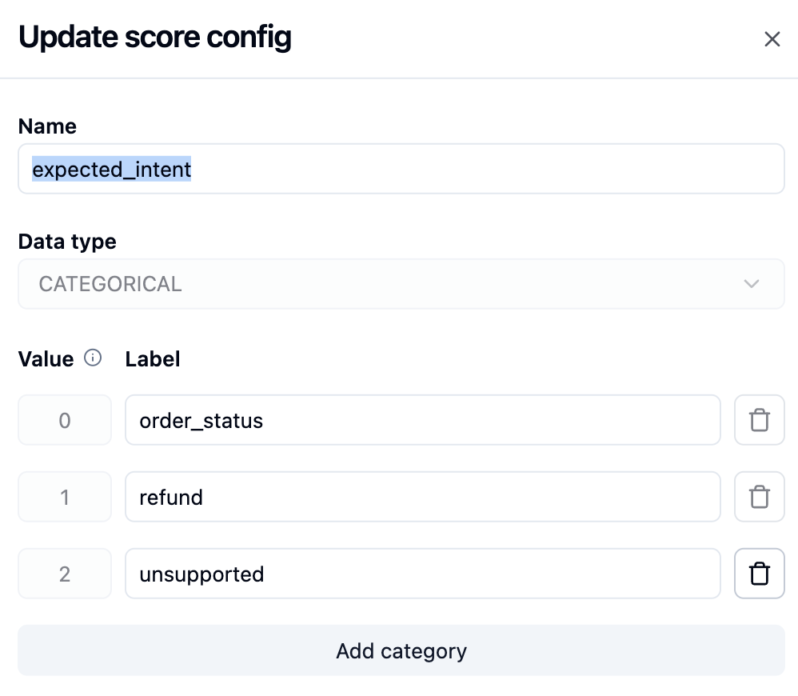Open the CATEGORICAL data type dropdown

point(401,283)
